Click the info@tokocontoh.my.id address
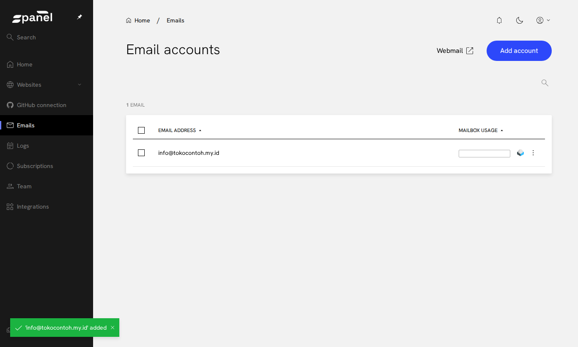 click(189, 153)
